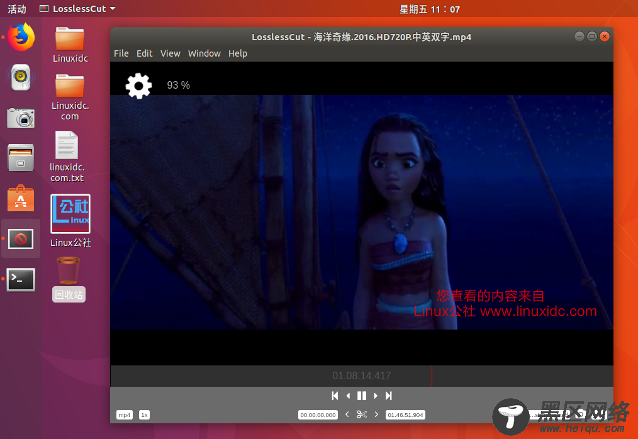The height and width of the screenshot is (439, 638).
Task: Set cut end with right angle bracket
Action: pos(376,414)
